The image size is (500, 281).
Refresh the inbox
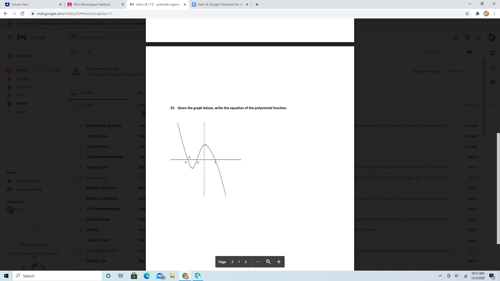pyautogui.click(x=89, y=52)
